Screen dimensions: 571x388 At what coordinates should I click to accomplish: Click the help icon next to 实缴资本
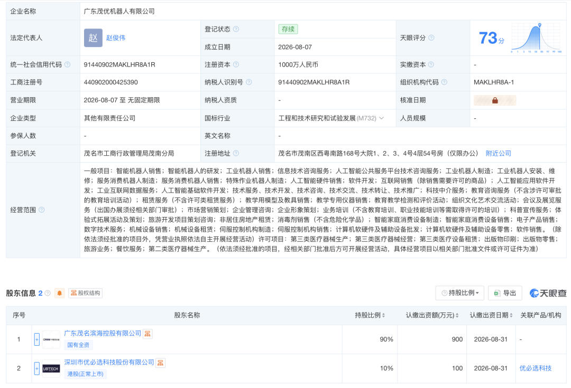(x=431, y=64)
